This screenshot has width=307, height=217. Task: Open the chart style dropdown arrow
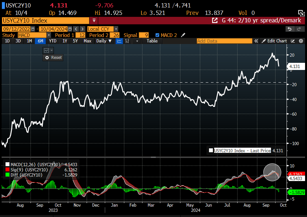click(137, 41)
